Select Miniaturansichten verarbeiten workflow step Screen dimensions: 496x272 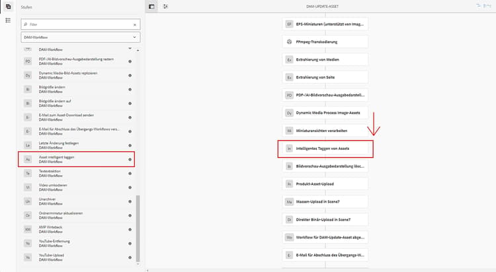(x=325, y=131)
